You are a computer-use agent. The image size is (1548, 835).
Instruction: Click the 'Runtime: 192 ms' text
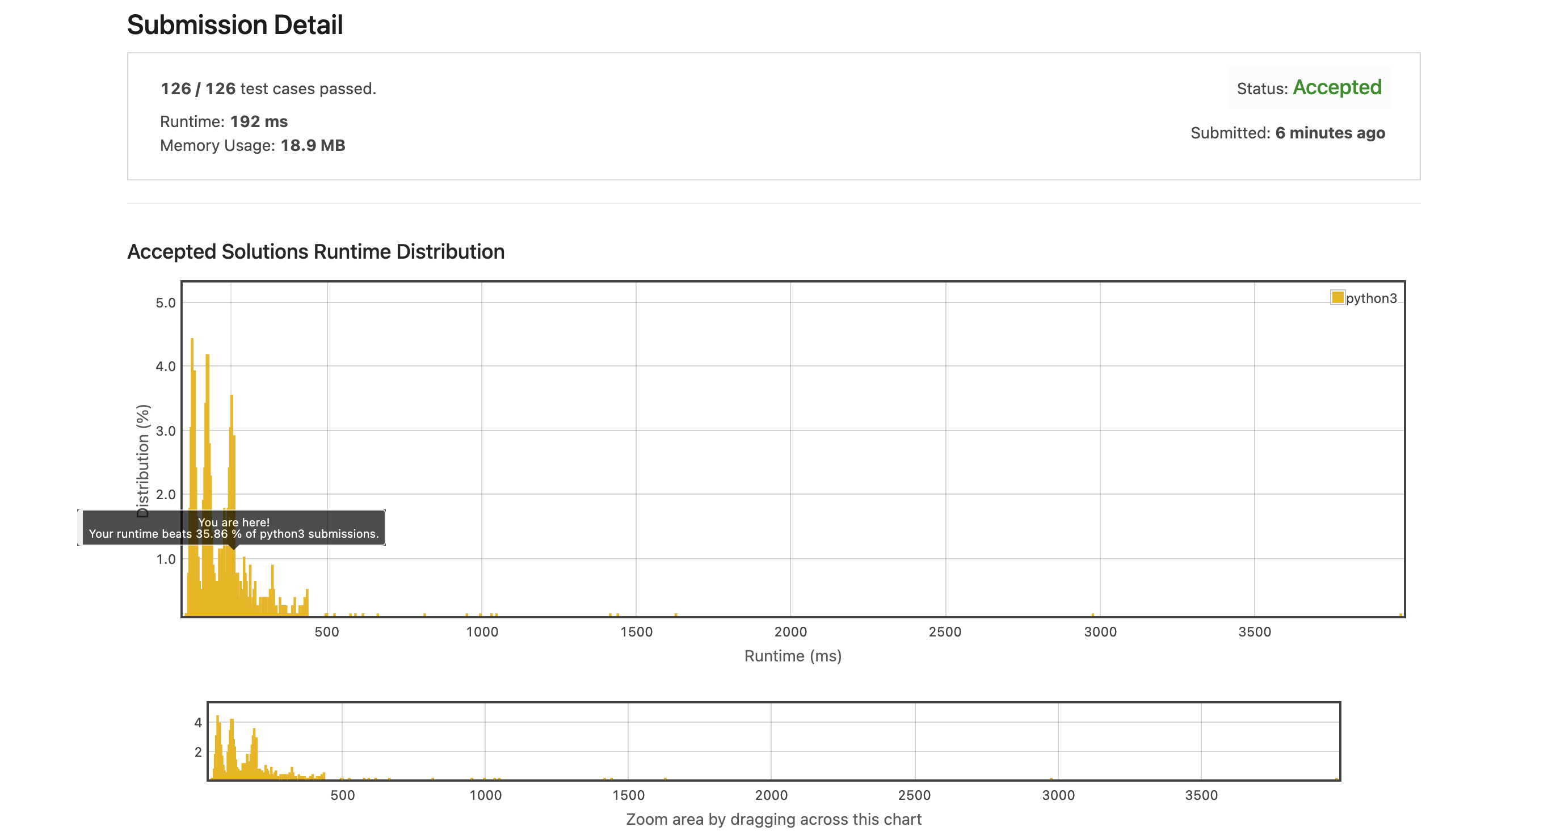(x=224, y=121)
